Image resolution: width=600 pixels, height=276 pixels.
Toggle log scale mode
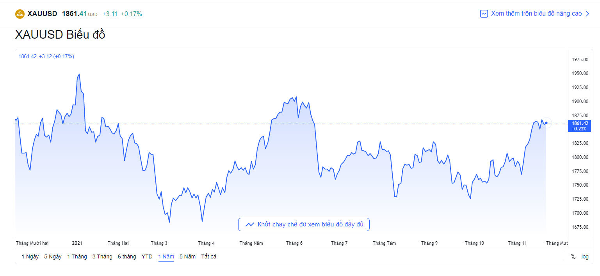click(585, 256)
